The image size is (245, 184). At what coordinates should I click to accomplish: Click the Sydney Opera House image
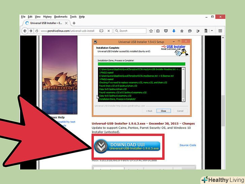point(60,75)
